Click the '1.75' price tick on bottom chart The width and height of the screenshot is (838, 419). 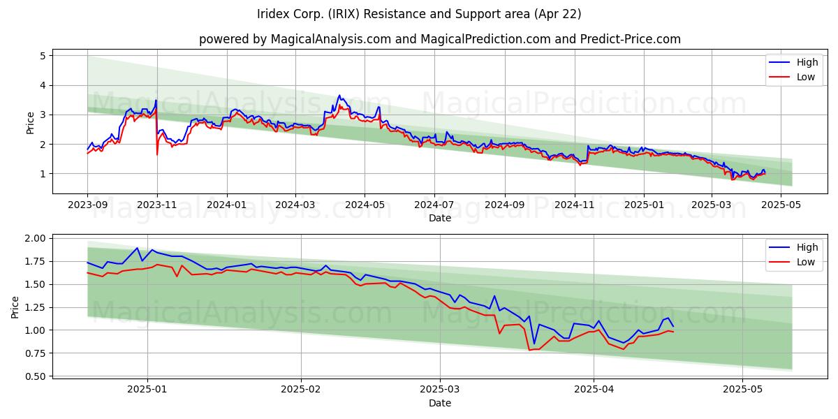[35, 261]
